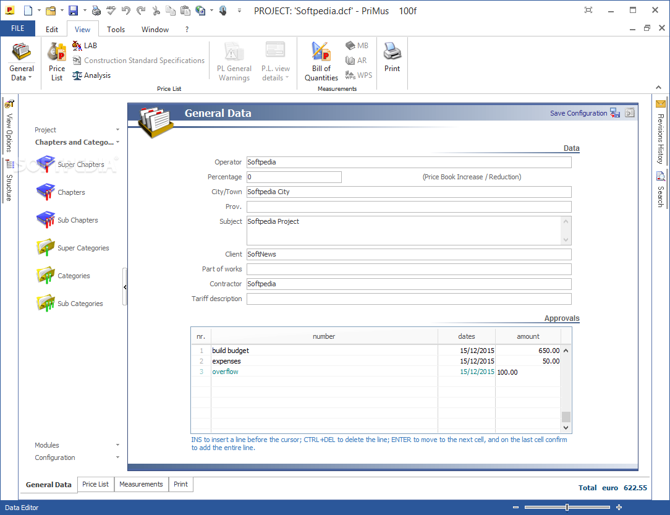Open a file with the folder icon
The height and width of the screenshot is (515, 670).
pyautogui.click(x=51, y=11)
